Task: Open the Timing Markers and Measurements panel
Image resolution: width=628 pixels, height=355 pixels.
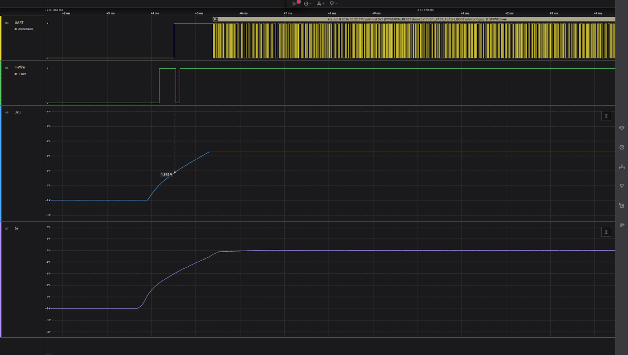Action: click(622, 167)
